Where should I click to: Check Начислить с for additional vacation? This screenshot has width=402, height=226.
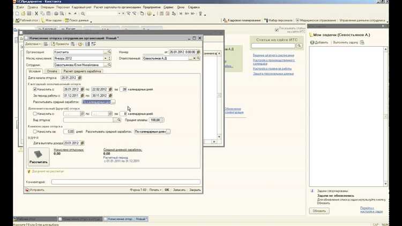[x=35, y=113]
